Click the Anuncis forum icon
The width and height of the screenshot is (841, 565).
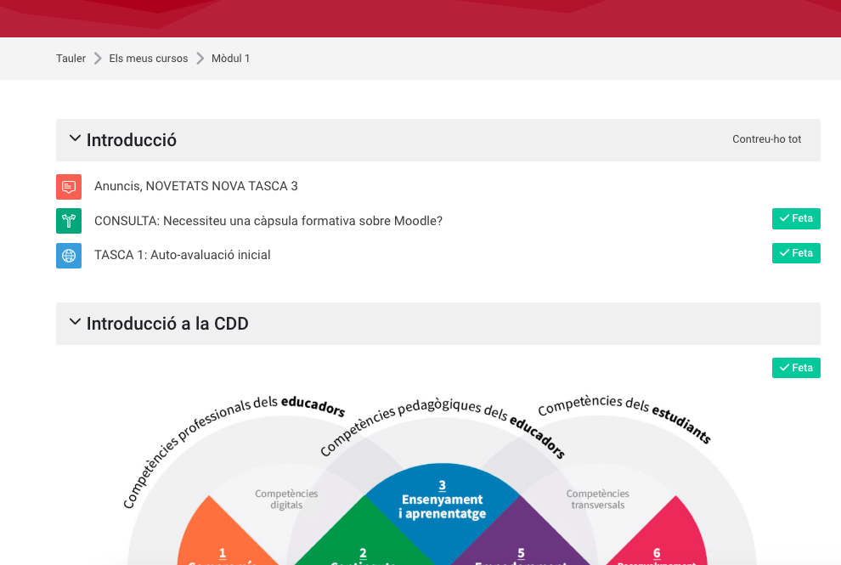click(69, 186)
